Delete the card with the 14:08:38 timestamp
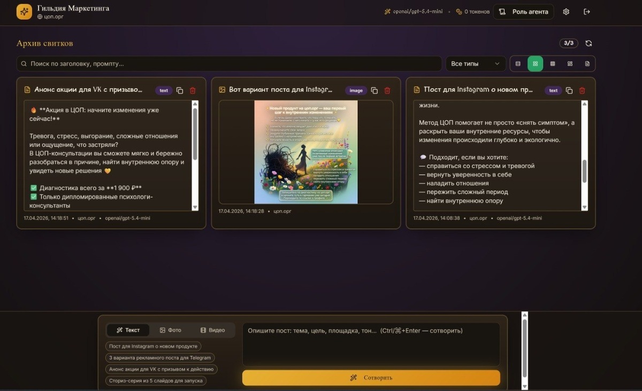 coord(582,90)
